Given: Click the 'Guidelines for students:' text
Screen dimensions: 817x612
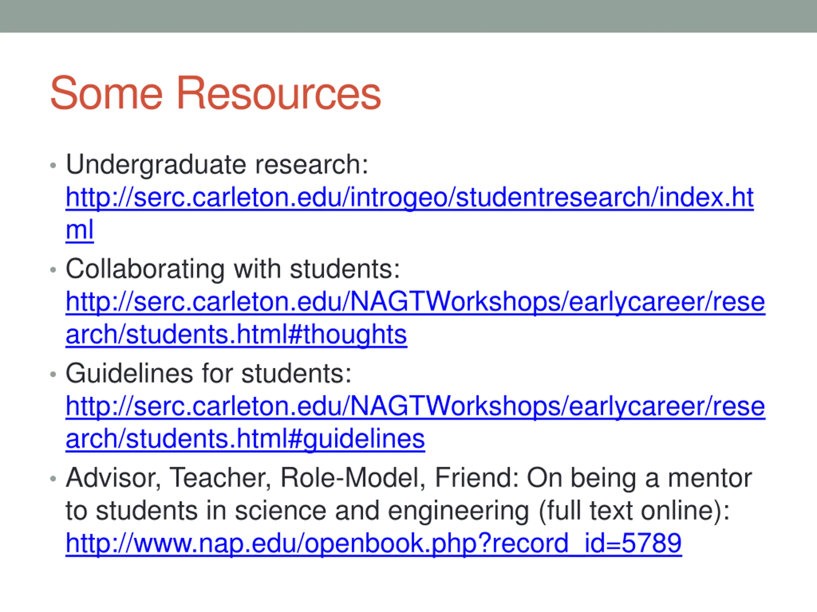Looking at the screenshot, I should pyautogui.click(x=208, y=373).
